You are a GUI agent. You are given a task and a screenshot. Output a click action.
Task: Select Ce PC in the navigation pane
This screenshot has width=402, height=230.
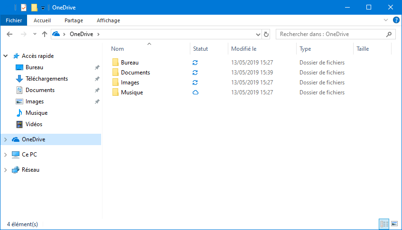point(29,155)
